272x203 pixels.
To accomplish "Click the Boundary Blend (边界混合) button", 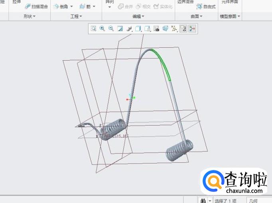I will pos(185,2).
